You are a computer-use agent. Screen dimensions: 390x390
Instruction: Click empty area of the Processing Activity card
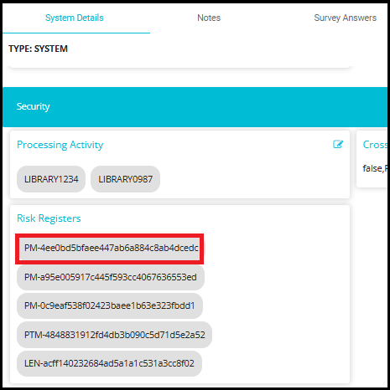pyautogui.click(x=252, y=178)
